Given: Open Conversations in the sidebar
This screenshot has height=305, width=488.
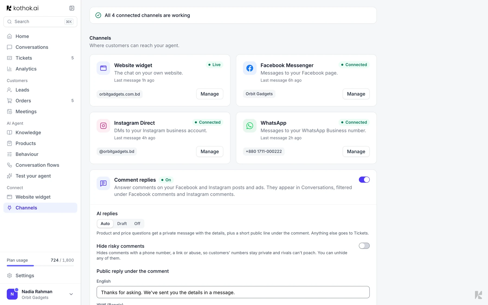Looking at the screenshot, I should pyautogui.click(x=40, y=47).
